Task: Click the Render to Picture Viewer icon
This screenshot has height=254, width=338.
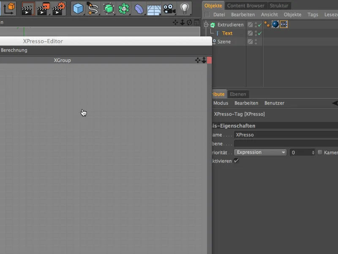Action: pyautogui.click(x=44, y=8)
